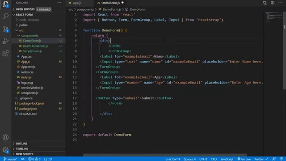Open App.test.js in file tree
The image size is (286, 161).
[28, 67]
